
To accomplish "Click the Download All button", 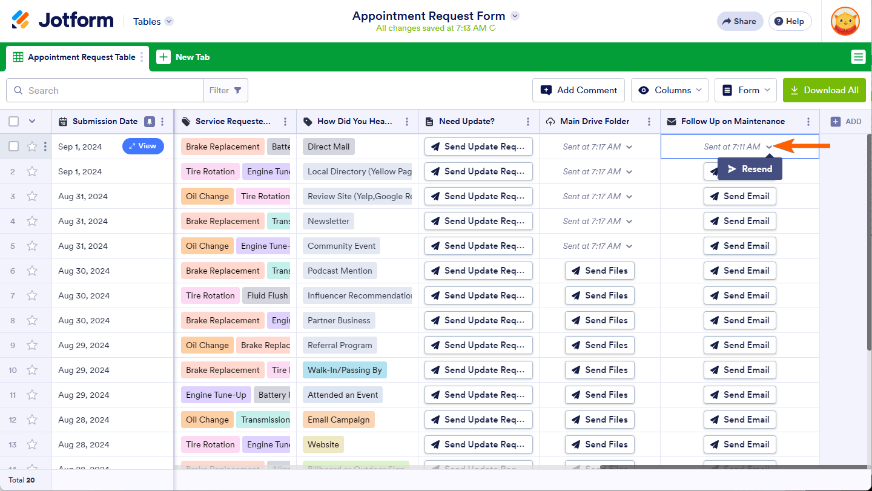I will pyautogui.click(x=824, y=90).
